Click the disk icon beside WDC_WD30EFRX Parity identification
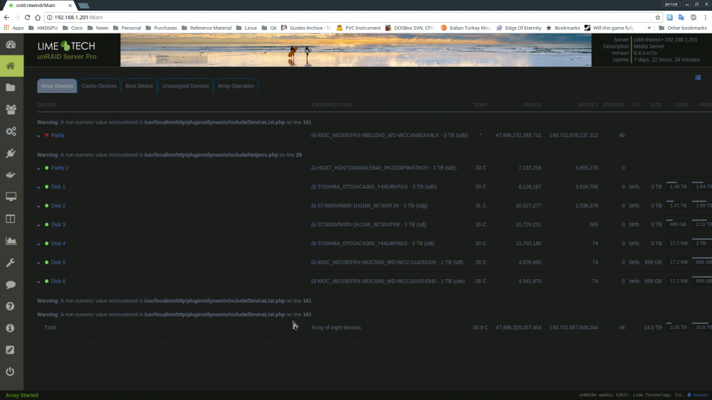 click(x=313, y=136)
